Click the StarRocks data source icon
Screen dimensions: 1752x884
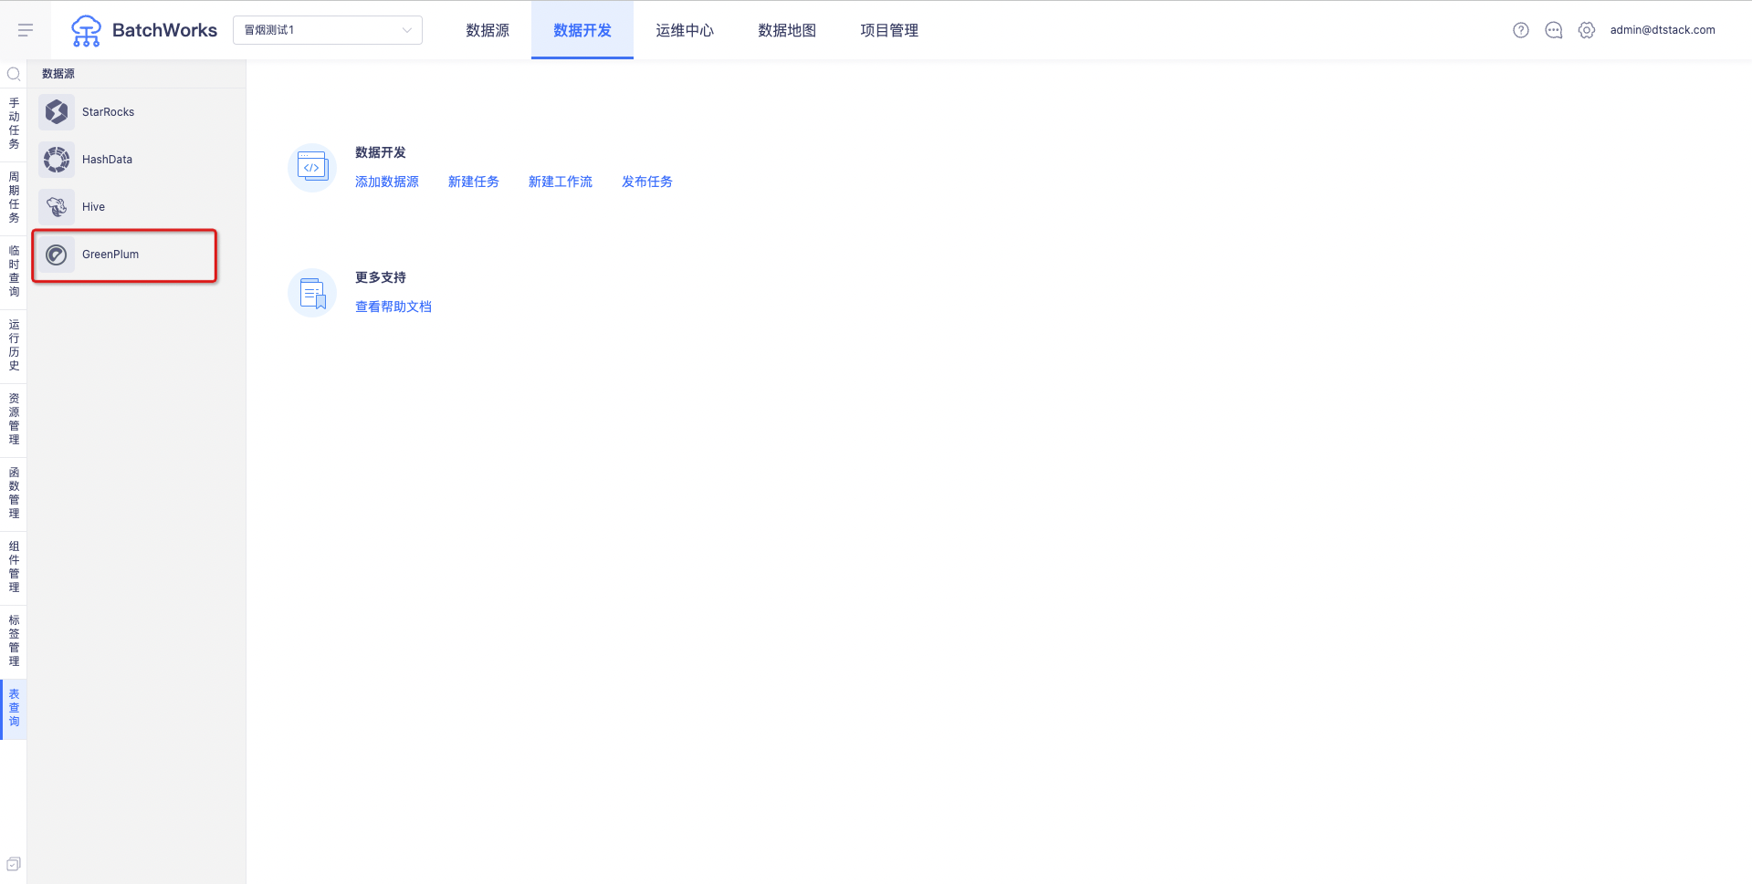click(57, 112)
